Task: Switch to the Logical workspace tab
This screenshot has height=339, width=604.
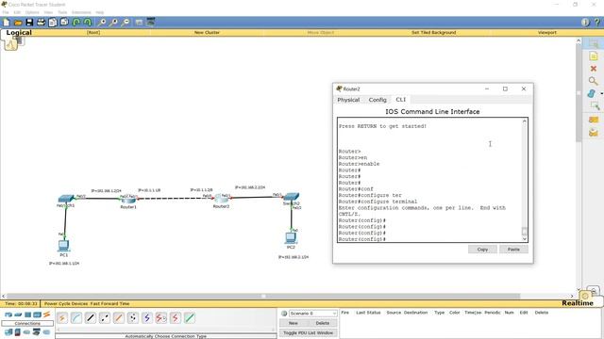Action: [19, 33]
